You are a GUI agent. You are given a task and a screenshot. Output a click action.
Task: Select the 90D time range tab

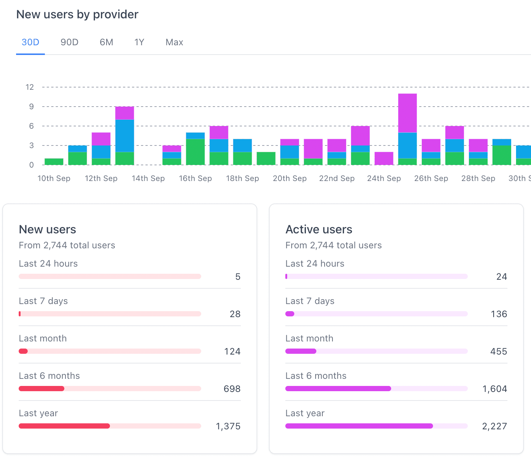[x=70, y=42]
